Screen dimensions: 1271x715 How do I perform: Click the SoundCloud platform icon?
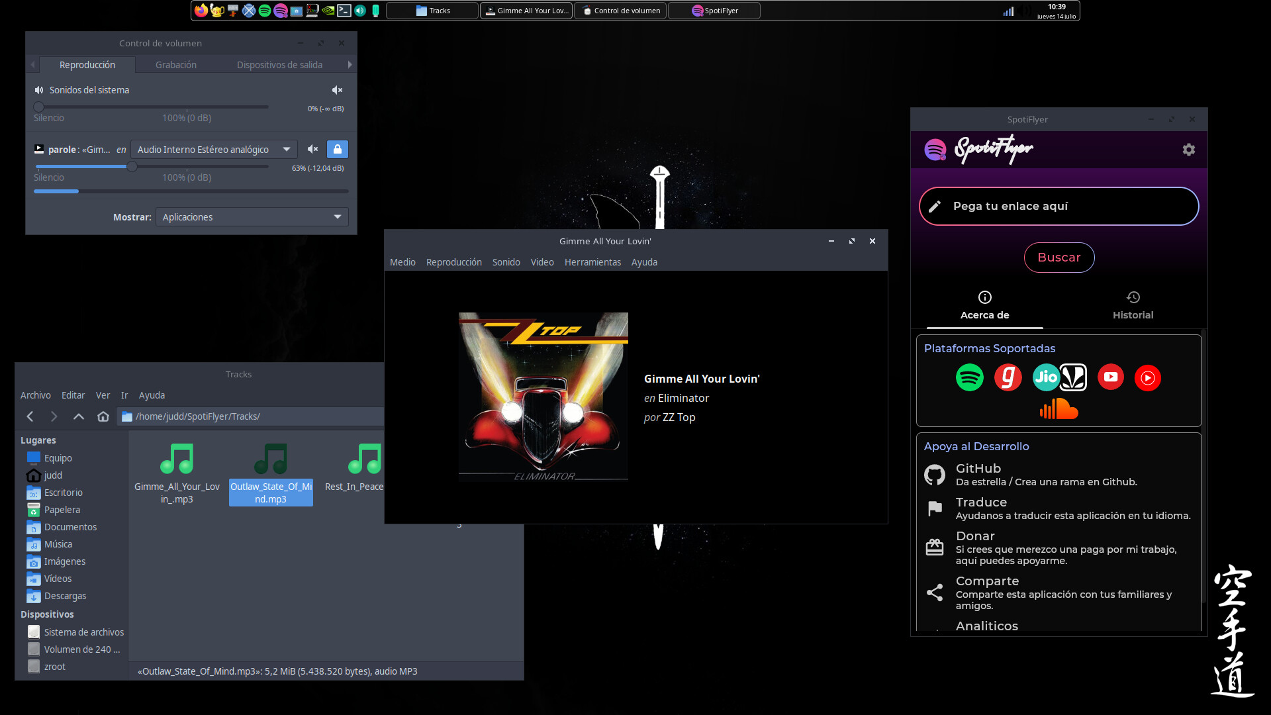click(1059, 409)
